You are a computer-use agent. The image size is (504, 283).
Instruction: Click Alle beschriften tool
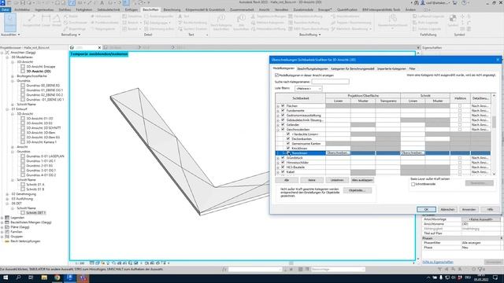(241, 22)
